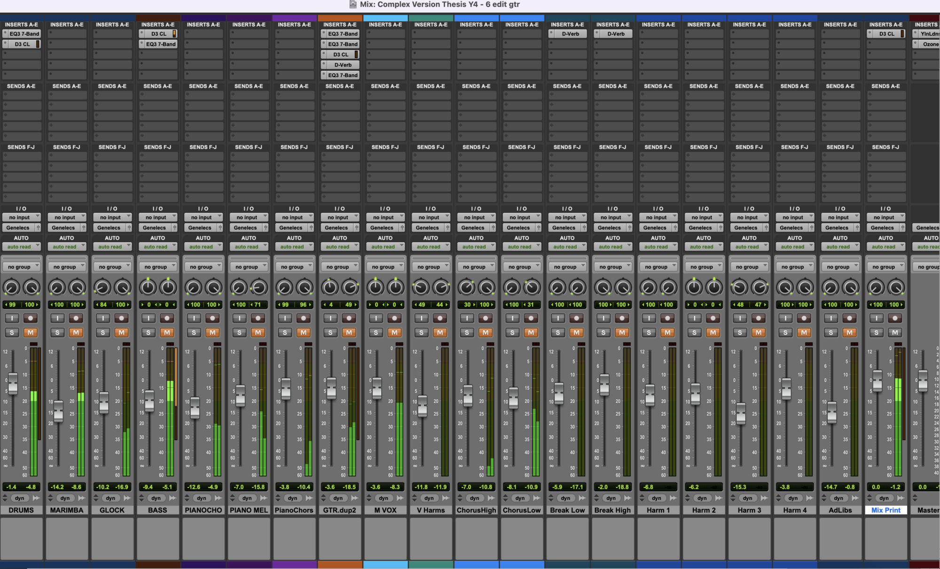Record-enable the Harm 1 track
This screenshot has width=940, height=569.
click(667, 318)
